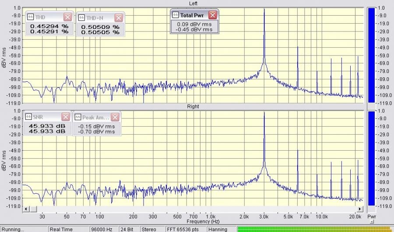Click the THD+N window waveform icon
The width and height of the screenshot is (394, 232).
click(81, 17)
